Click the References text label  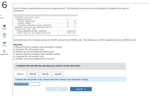pyautogui.click(x=5, y=54)
